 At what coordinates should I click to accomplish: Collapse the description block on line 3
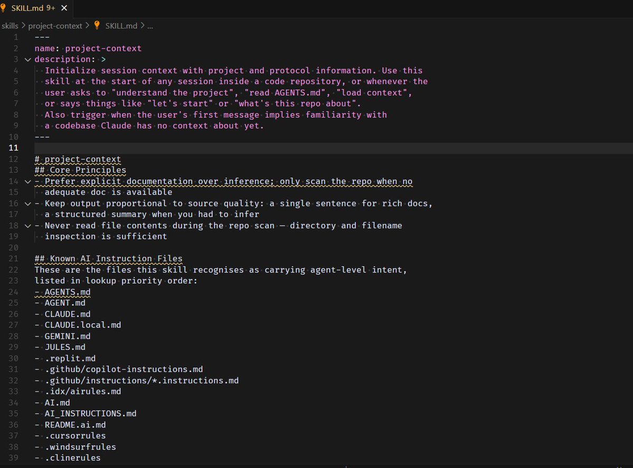pos(27,59)
